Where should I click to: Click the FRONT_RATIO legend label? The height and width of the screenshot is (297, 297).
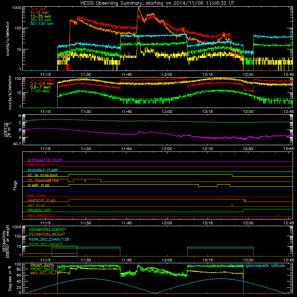tap(42, 265)
